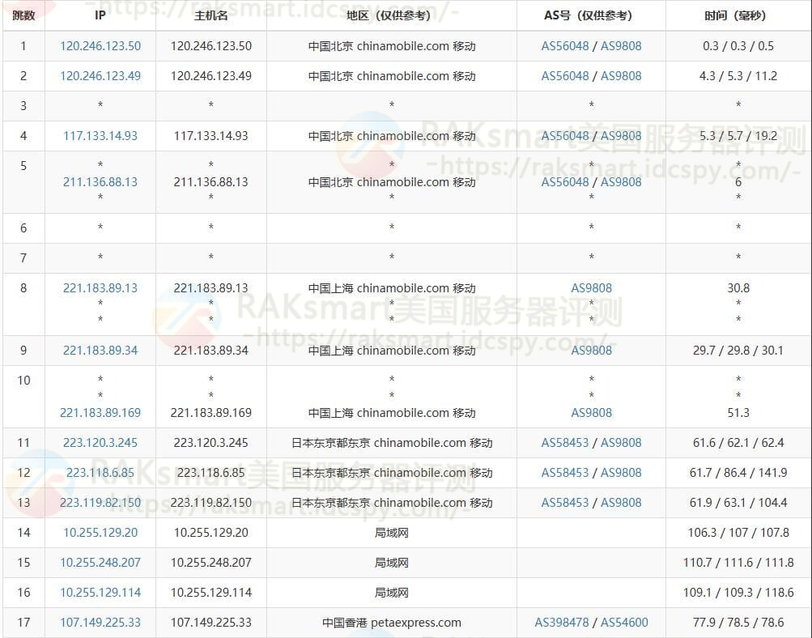Click the 223.120.3.245 Tokyo hop link

(x=100, y=443)
